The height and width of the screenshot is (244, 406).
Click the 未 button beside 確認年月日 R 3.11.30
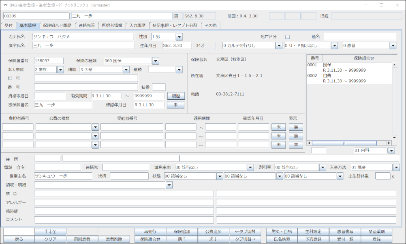[176, 105]
